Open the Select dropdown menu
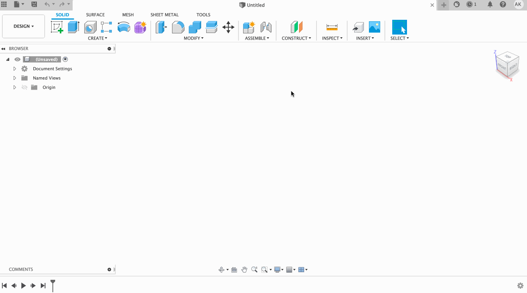Viewport: 527px width, 293px height. (x=400, y=38)
